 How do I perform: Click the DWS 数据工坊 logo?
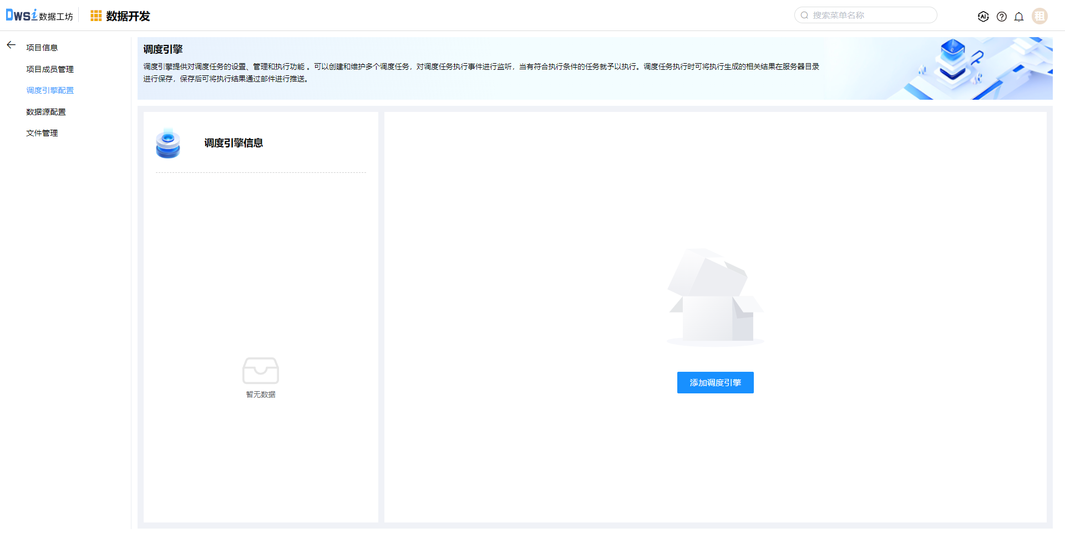point(39,16)
